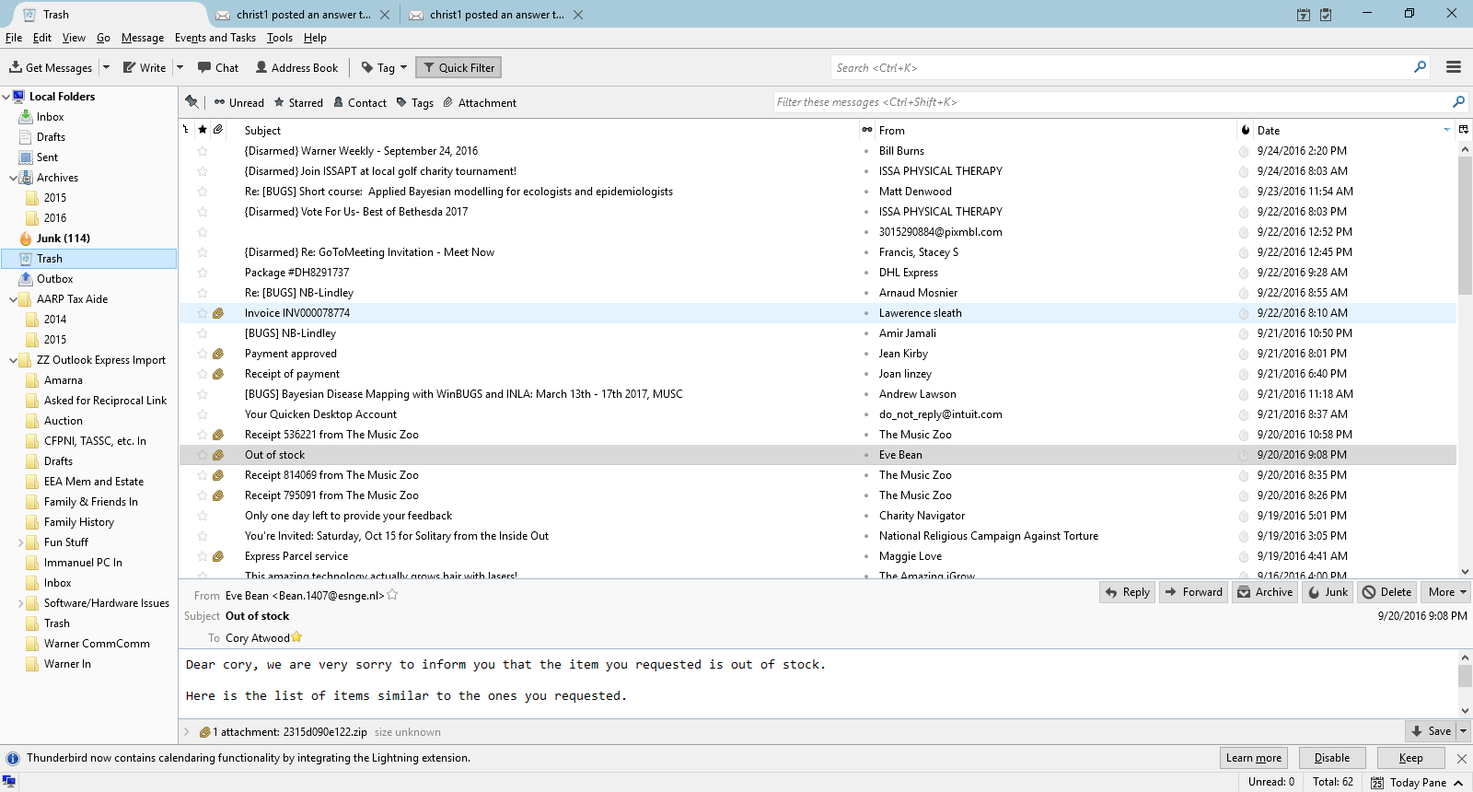This screenshot has height=792, width=1473.
Task: Open the More actions dropdown
Action: tap(1445, 592)
